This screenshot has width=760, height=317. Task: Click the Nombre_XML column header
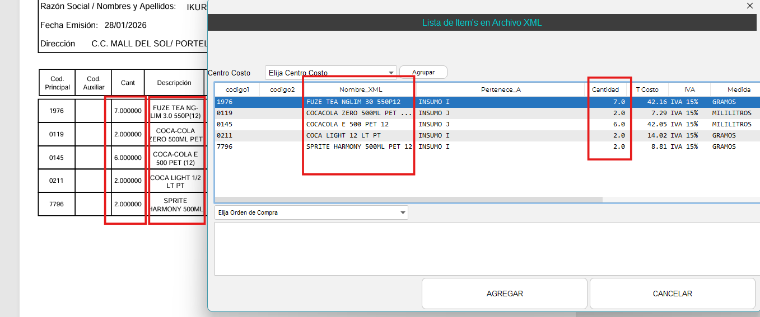(360, 89)
